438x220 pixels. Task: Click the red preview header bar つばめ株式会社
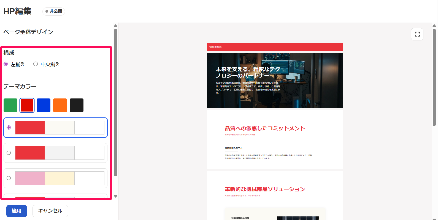click(275, 47)
